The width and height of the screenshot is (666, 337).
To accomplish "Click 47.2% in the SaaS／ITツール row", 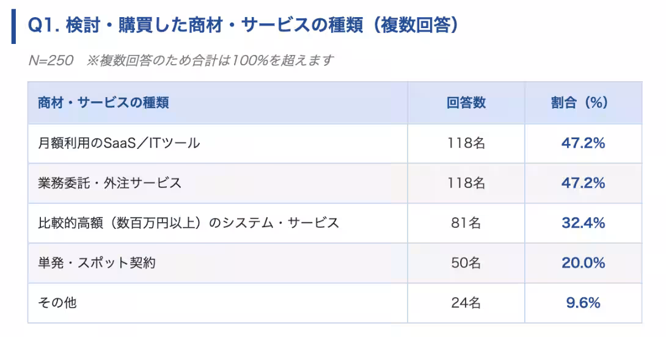I will point(583,143).
